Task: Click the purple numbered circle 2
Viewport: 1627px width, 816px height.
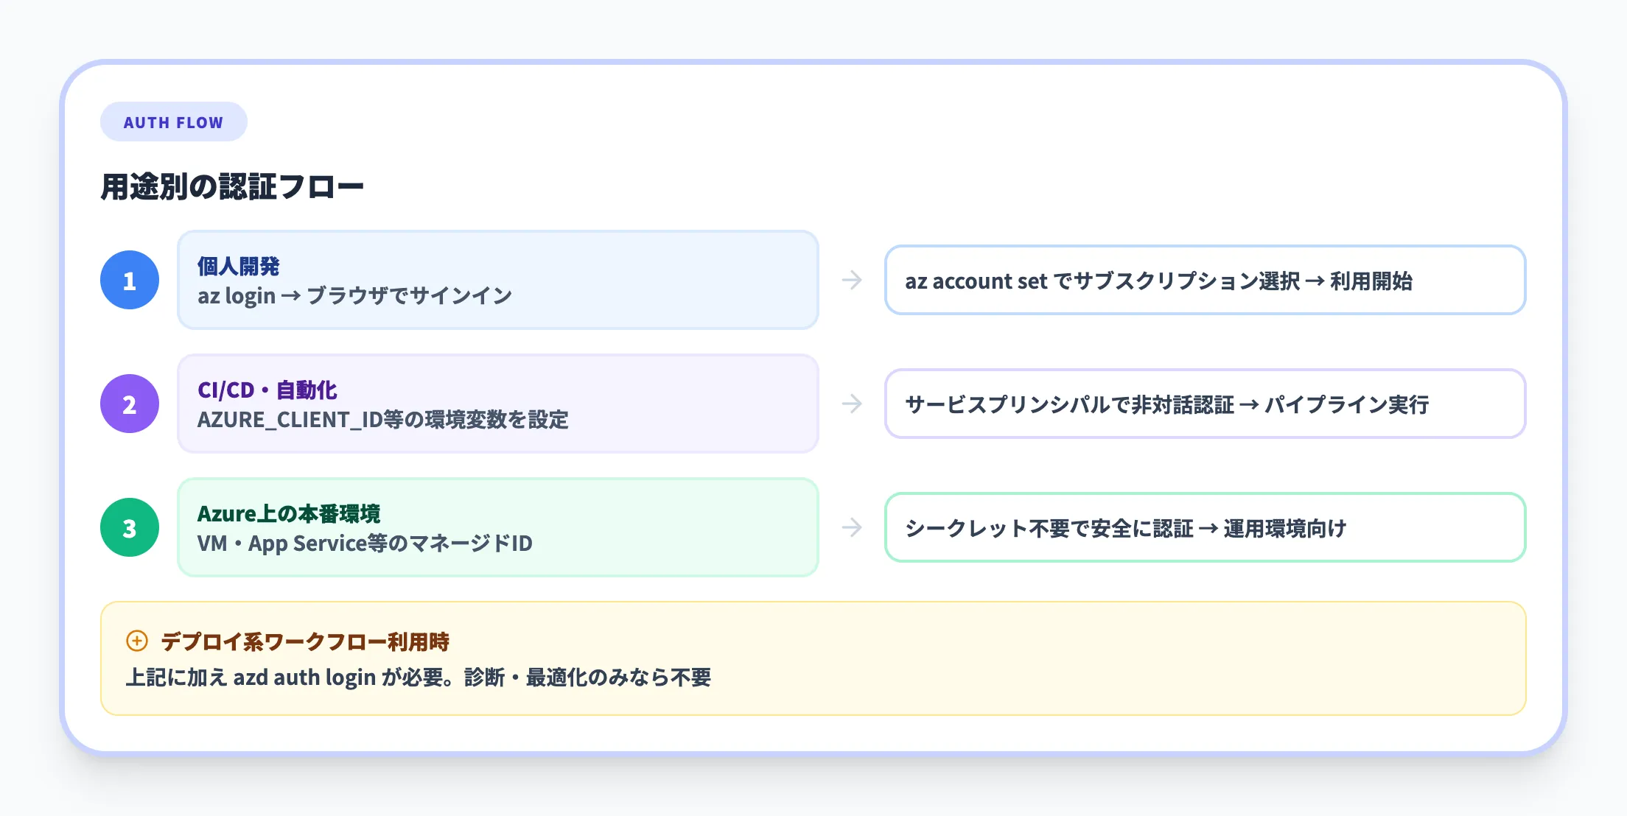Action: 130,404
